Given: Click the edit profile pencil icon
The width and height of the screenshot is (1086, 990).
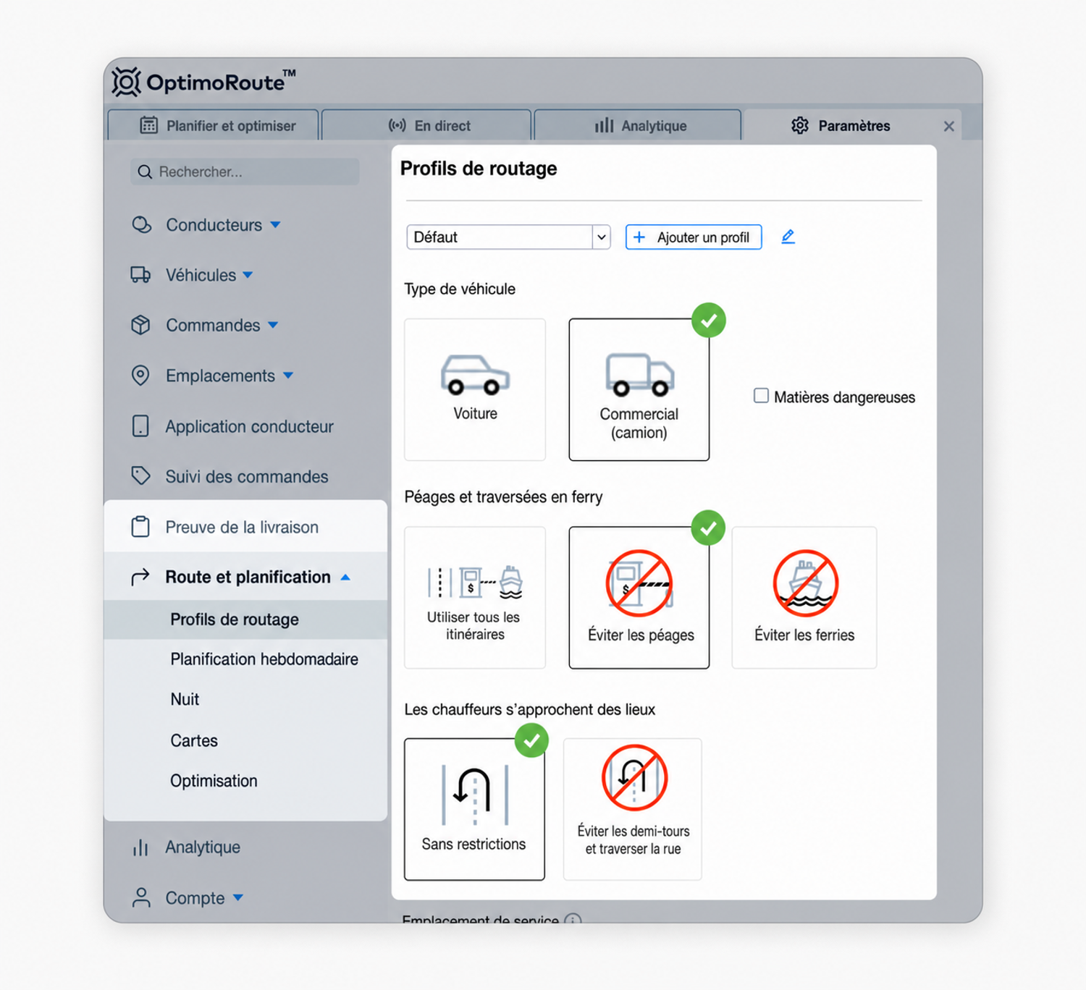Looking at the screenshot, I should (788, 237).
